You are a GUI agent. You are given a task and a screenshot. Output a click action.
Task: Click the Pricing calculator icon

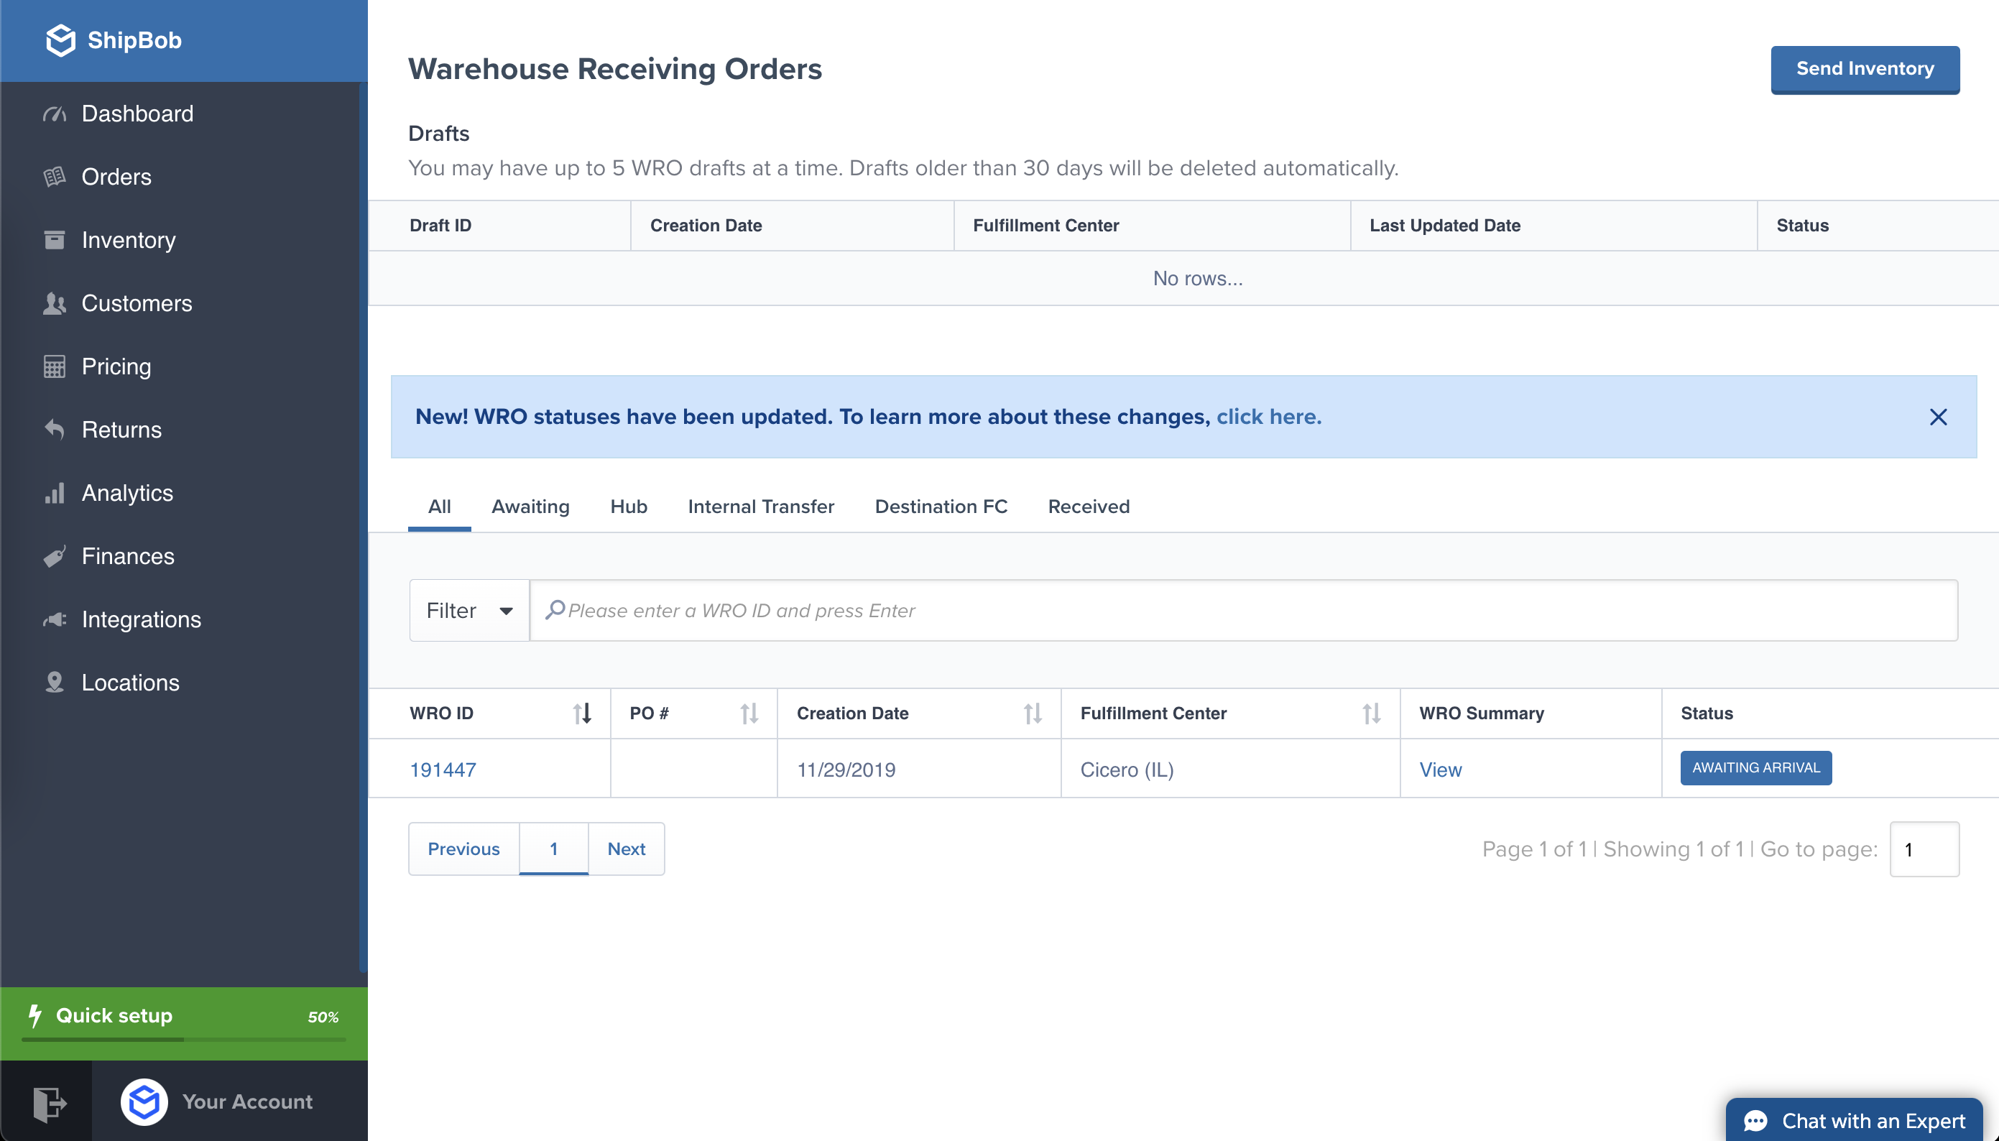[x=54, y=366]
